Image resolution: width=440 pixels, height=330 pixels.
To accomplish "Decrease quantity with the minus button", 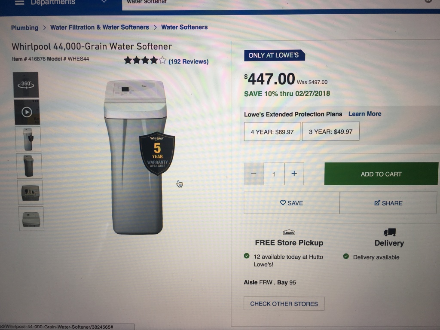I will (x=254, y=174).
